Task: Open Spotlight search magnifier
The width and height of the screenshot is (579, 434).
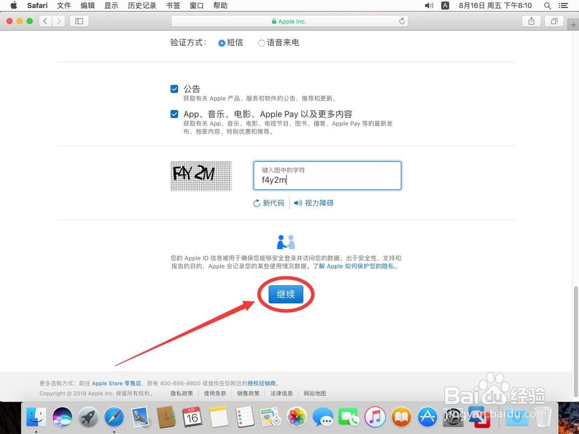Action: point(548,6)
